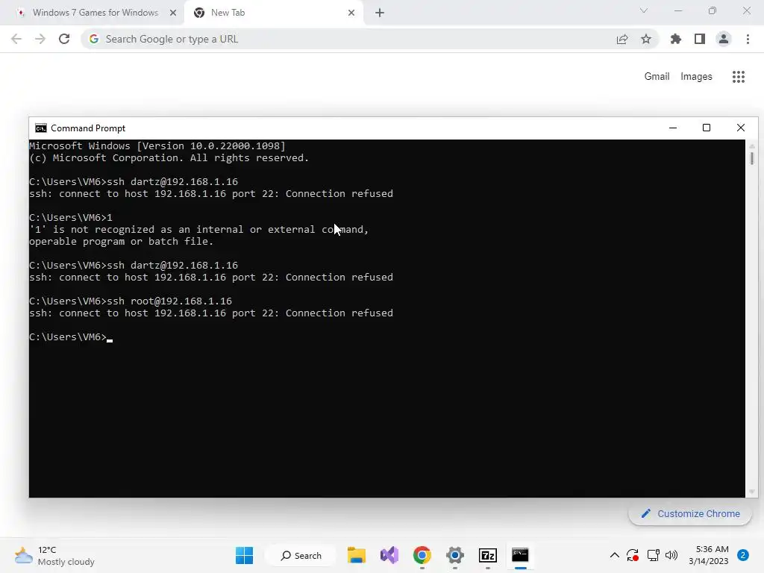Share this page icon in address bar
This screenshot has height=573, width=764.
(x=622, y=39)
